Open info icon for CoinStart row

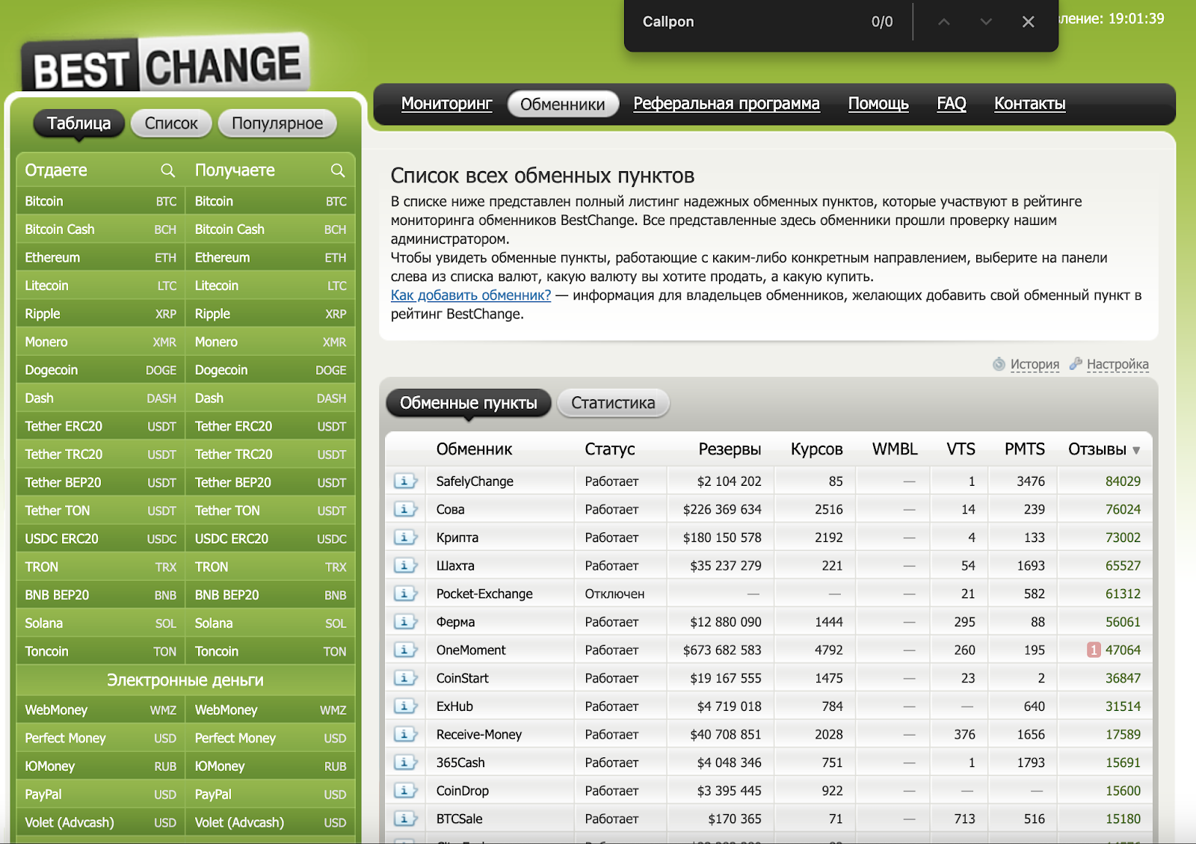(x=405, y=678)
